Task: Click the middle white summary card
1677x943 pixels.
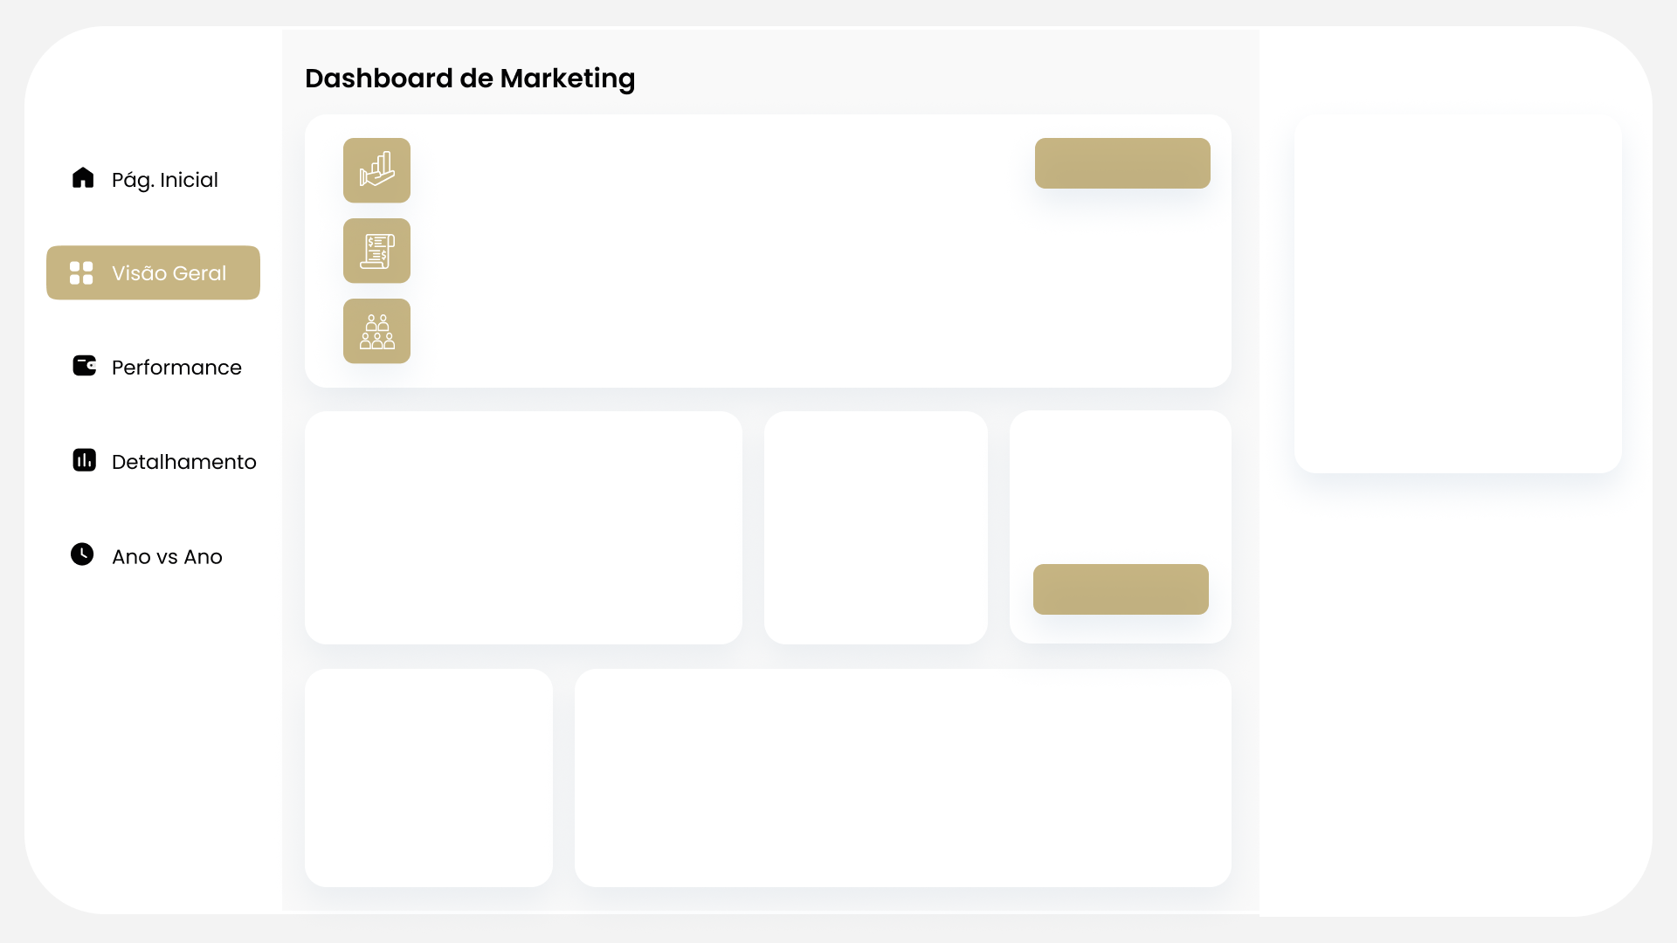Action: [876, 527]
